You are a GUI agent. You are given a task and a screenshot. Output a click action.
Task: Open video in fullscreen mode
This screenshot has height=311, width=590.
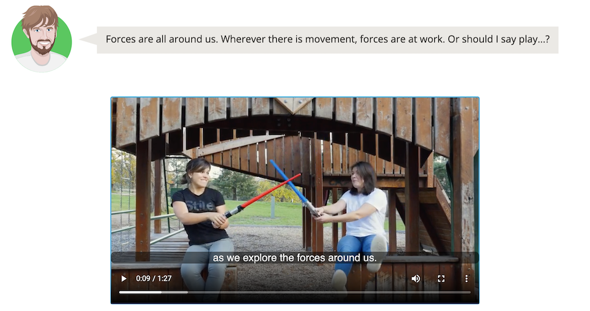(441, 279)
